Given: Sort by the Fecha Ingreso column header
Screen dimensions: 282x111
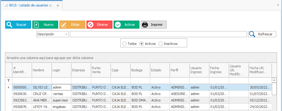Looking at the screenshot, I should [x=219, y=70].
